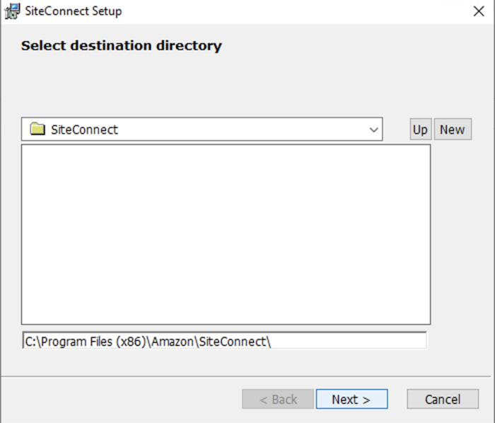Click the "SiteConnect Setup" title text

click(x=73, y=11)
